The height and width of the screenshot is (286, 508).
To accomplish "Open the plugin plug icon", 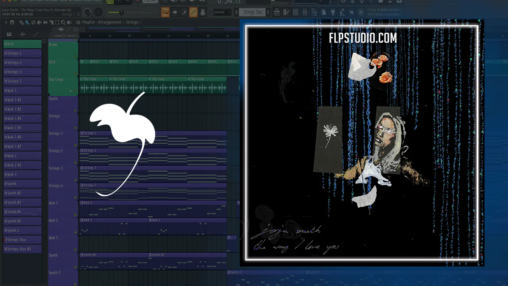I will (333, 12).
